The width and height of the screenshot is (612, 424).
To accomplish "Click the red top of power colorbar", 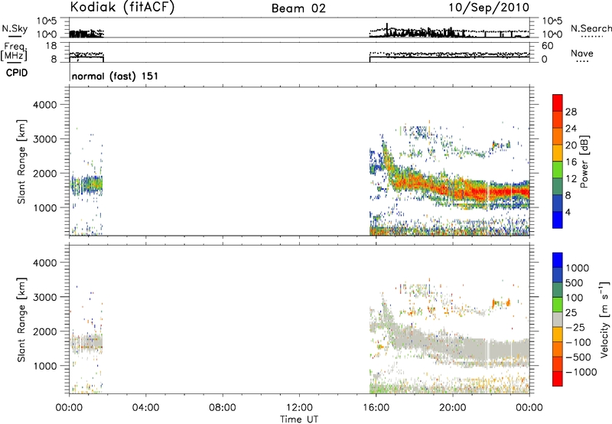I will coord(558,103).
